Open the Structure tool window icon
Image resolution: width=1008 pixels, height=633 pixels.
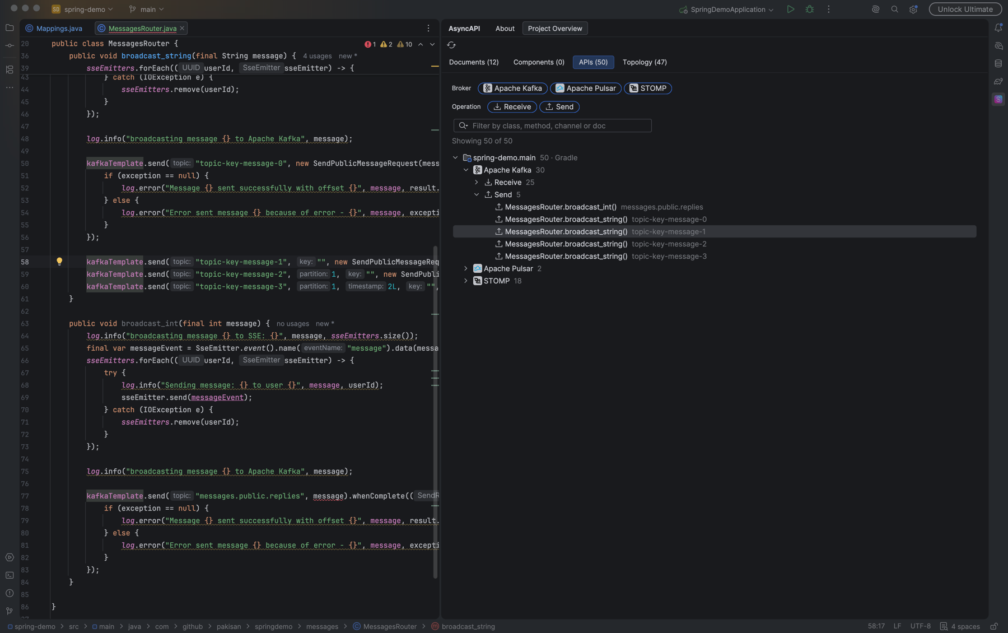tap(10, 69)
